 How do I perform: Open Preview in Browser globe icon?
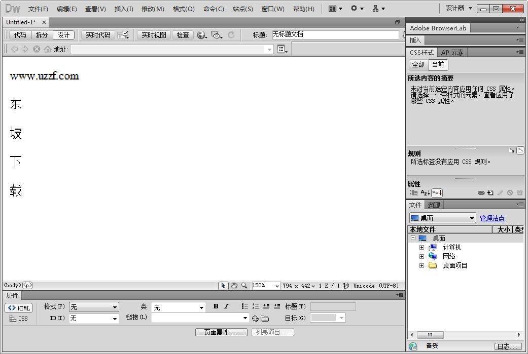tap(202, 35)
